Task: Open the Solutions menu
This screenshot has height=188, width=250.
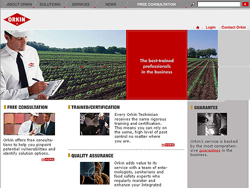Action: click(50, 5)
